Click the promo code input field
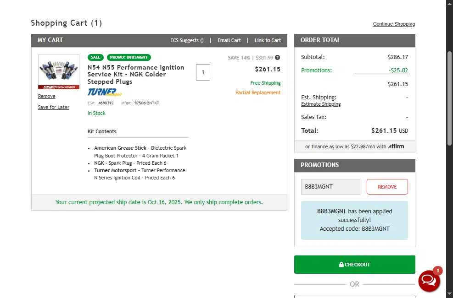Screen dimensions: 453x298 pyautogui.click(x=330, y=187)
